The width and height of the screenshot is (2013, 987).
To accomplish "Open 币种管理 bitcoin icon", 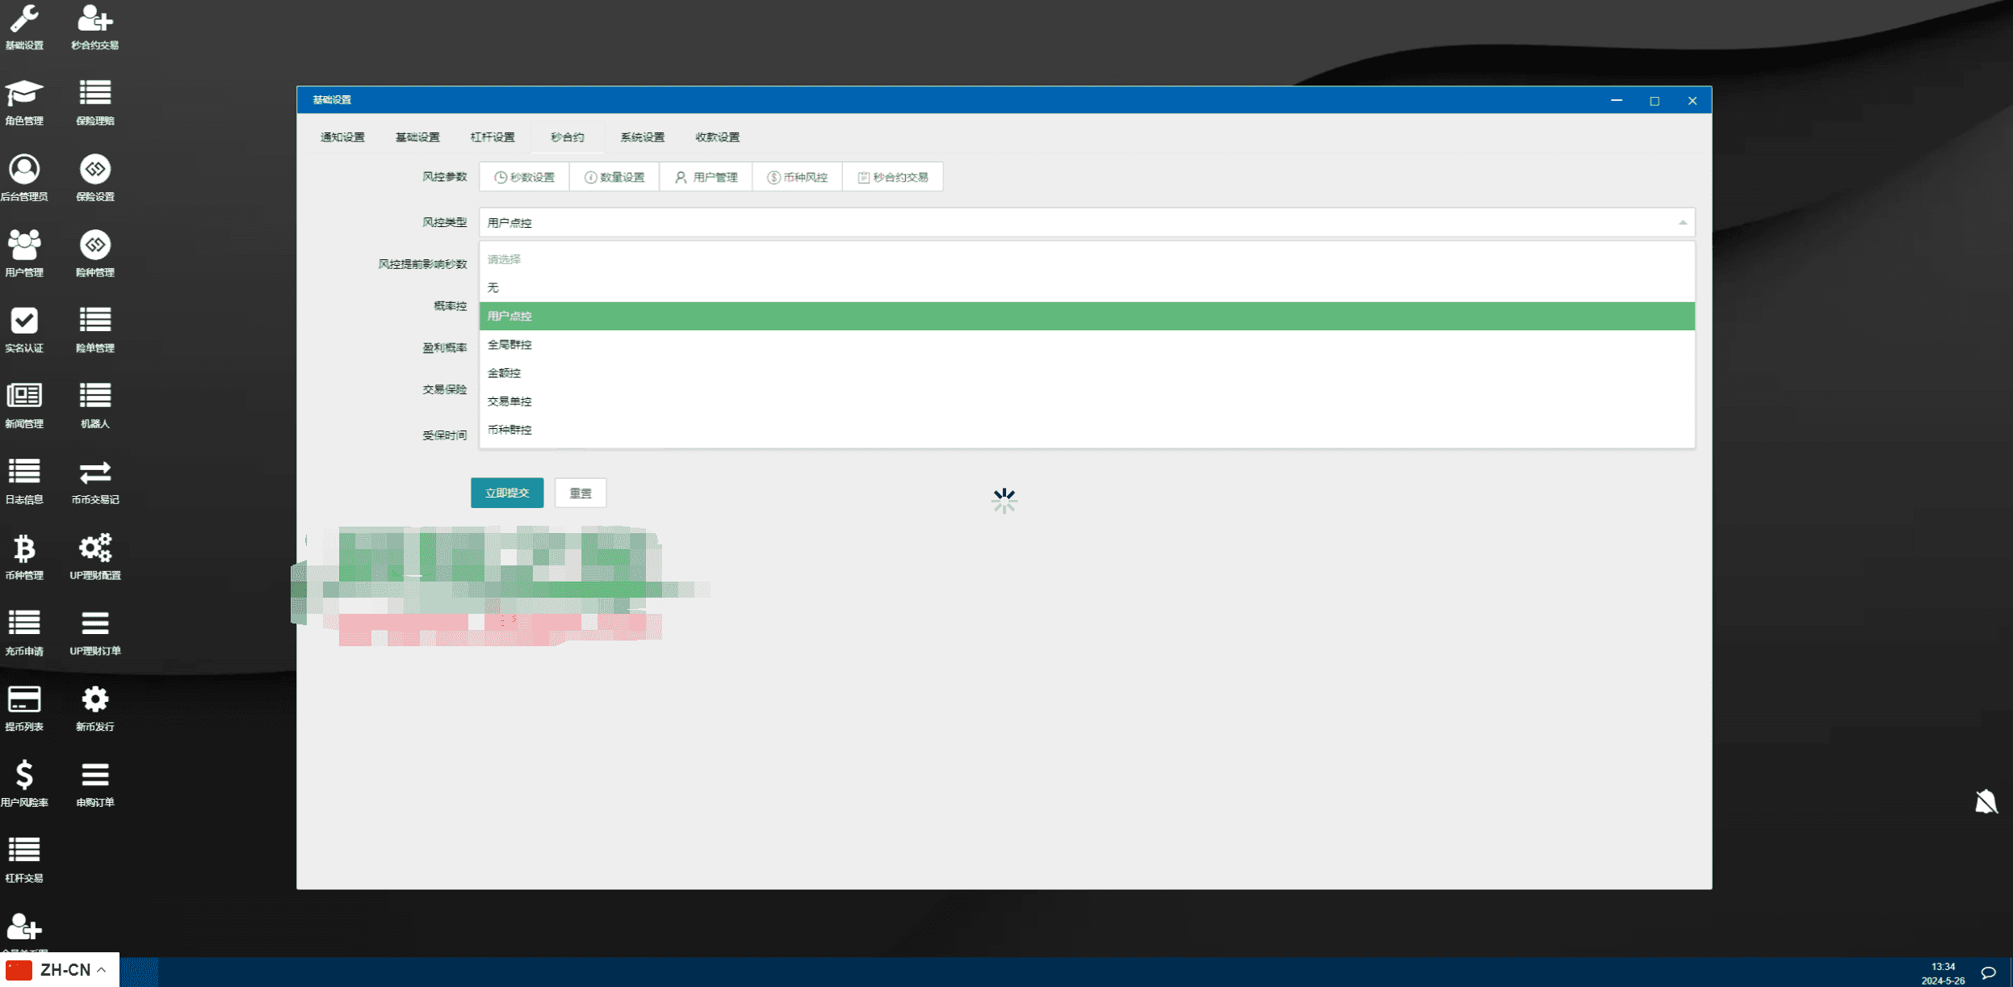I will [24, 548].
